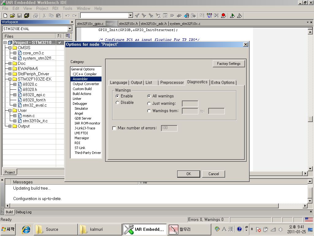
Task: Expand the Doc folder in workspace tree
Action: tap(10, 63)
